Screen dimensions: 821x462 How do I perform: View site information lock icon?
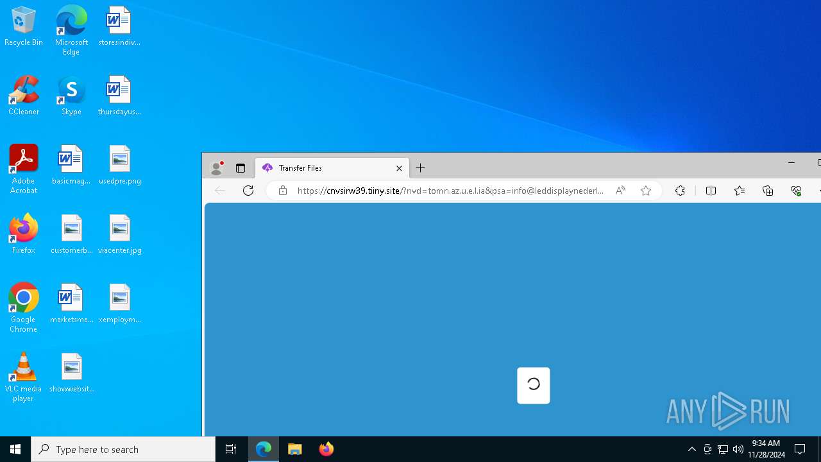[282, 191]
